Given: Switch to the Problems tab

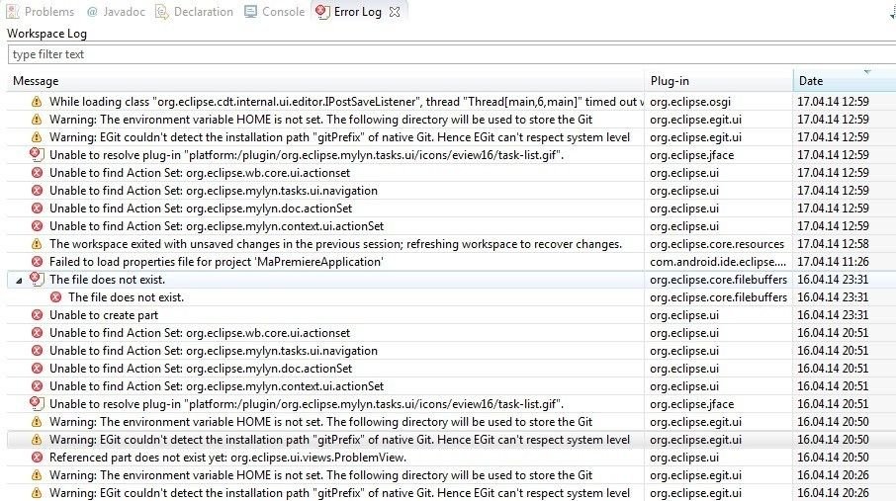Looking at the screenshot, I should (x=40, y=12).
